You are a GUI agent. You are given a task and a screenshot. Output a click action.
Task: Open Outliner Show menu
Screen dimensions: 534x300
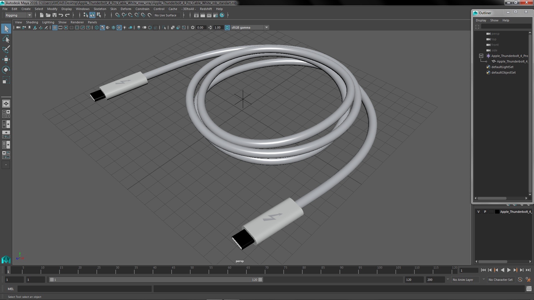tap(494, 20)
